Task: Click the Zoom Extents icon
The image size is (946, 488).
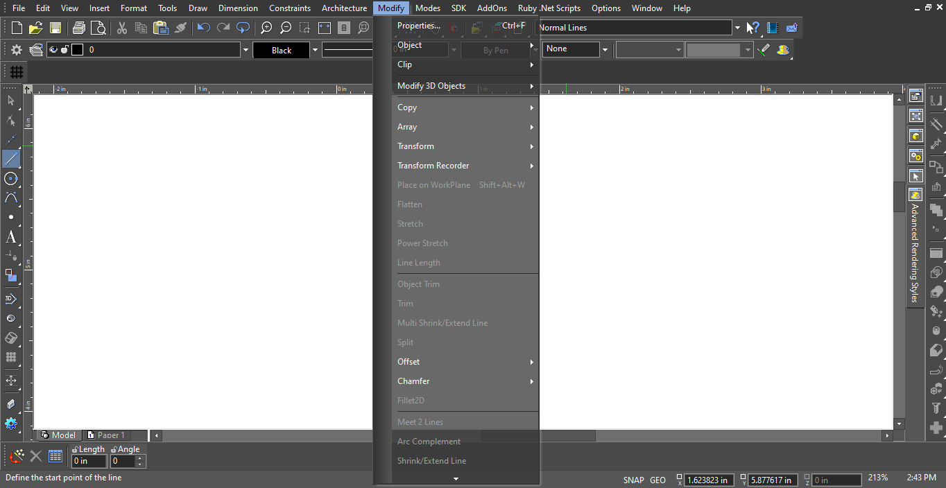Action: 325,28
